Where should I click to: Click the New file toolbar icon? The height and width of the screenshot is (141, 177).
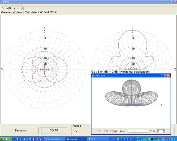[3, 9]
